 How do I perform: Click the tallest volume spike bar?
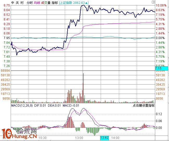point(83,88)
